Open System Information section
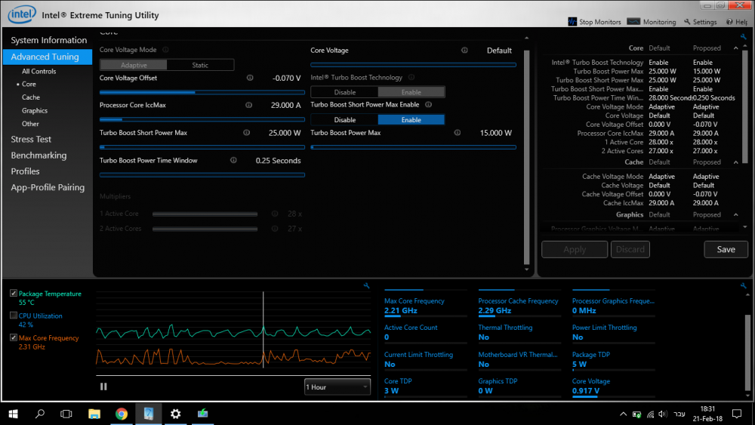This screenshot has width=755, height=425. coord(48,40)
